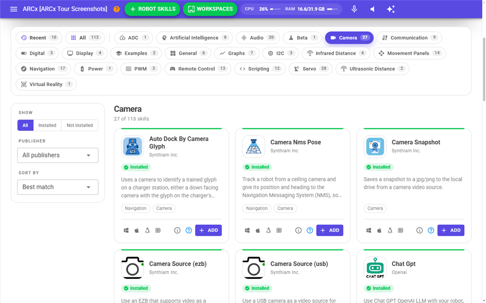Screen dimensions: 486x303
Task: Add the Camera Snapshot skill
Action: [x=451, y=231]
